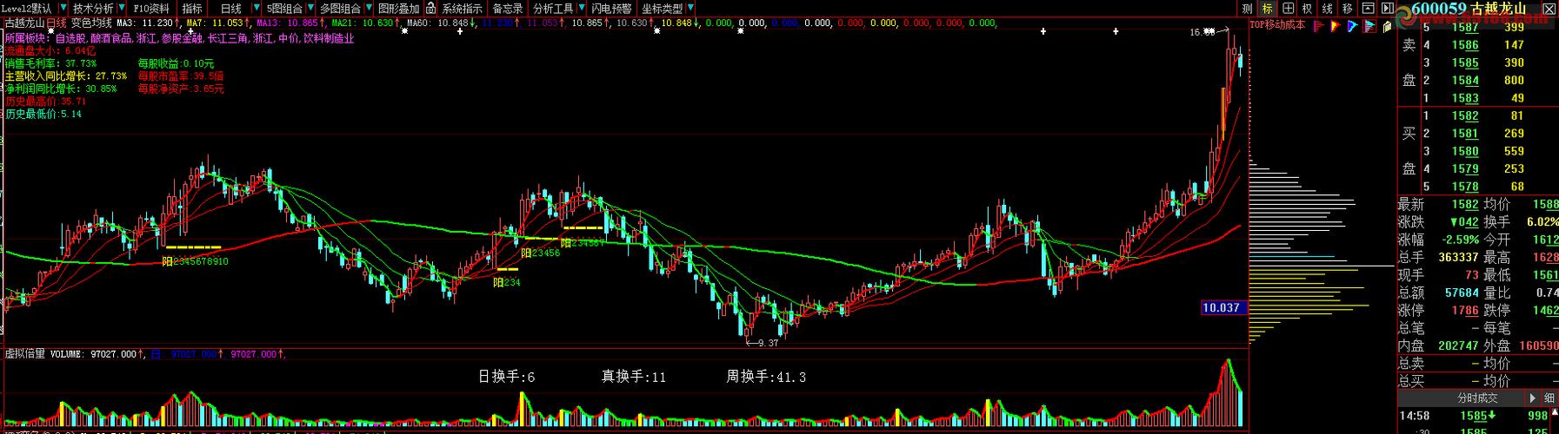This screenshot has height=434, width=1559.
Task: Click the 阳23456 marker label
Action: (x=541, y=253)
